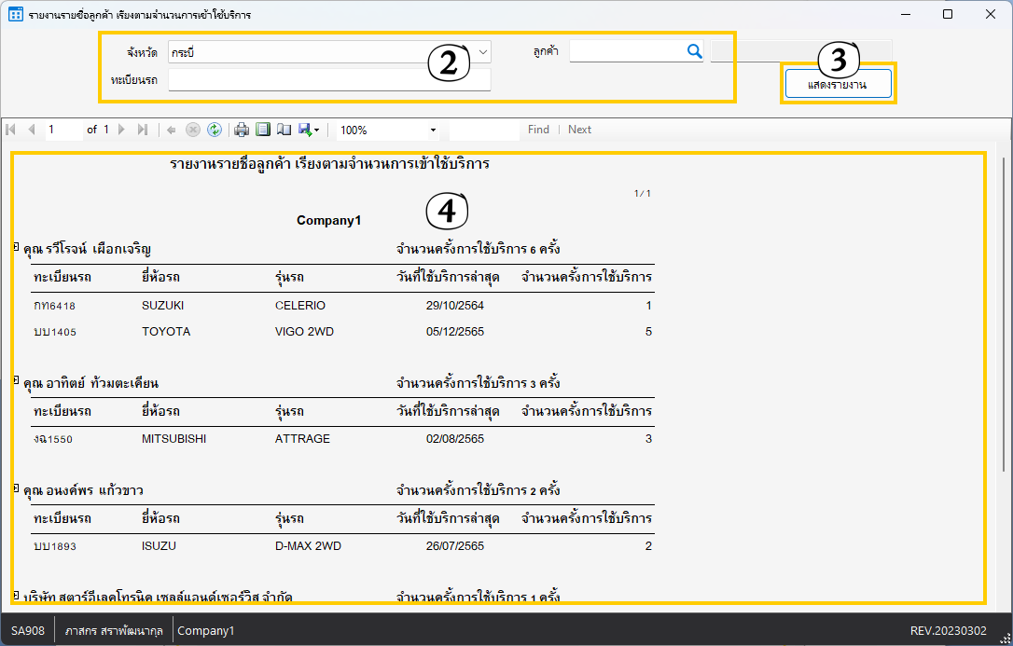Open the จังหวัด province dropdown
This screenshot has height=646, width=1013.
(x=483, y=52)
